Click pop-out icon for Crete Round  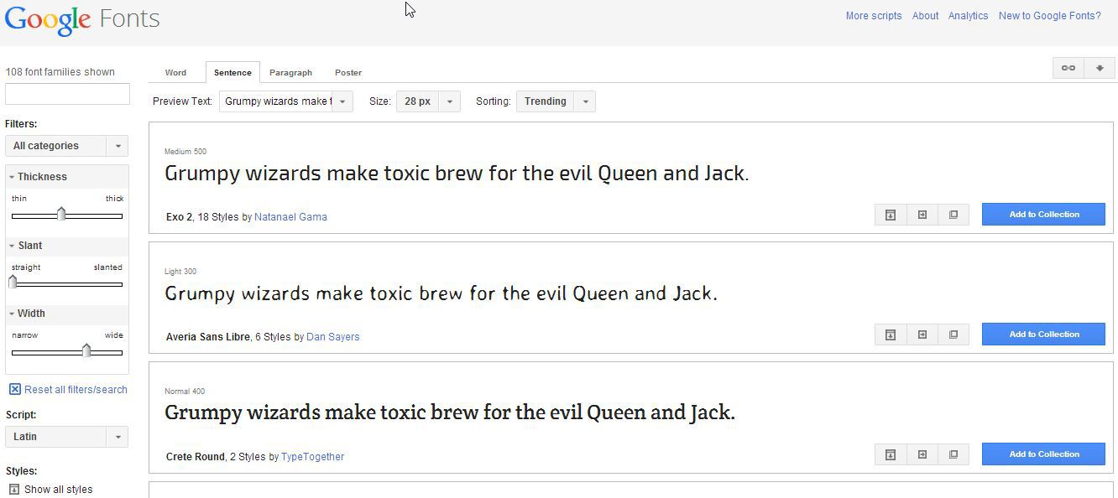tap(953, 454)
